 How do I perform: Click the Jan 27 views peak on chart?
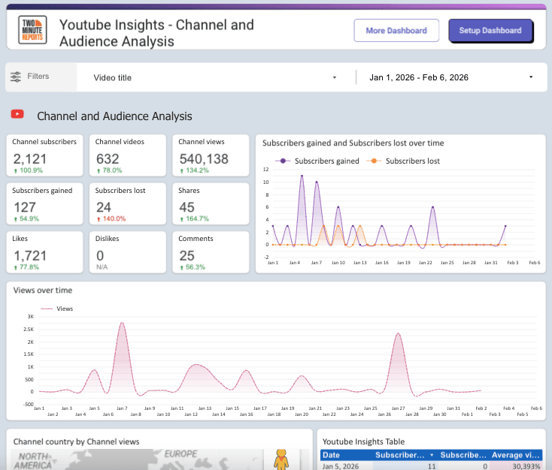tap(398, 333)
